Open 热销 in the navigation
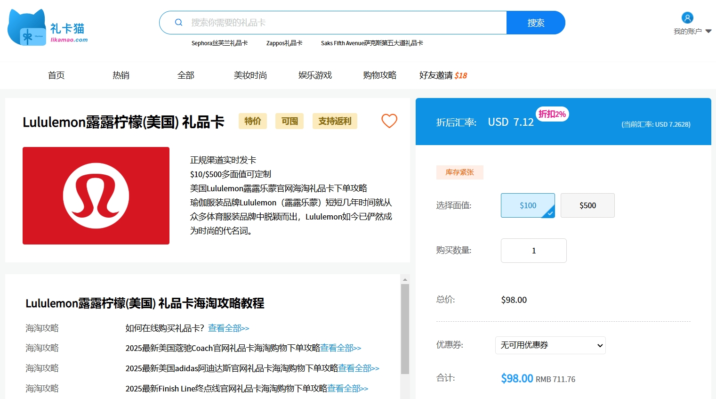This screenshot has height=399, width=716. [x=121, y=75]
